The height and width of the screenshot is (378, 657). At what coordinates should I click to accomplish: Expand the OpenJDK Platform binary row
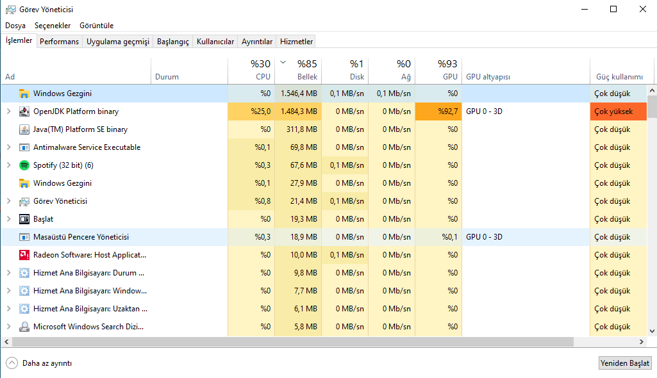[x=8, y=111]
